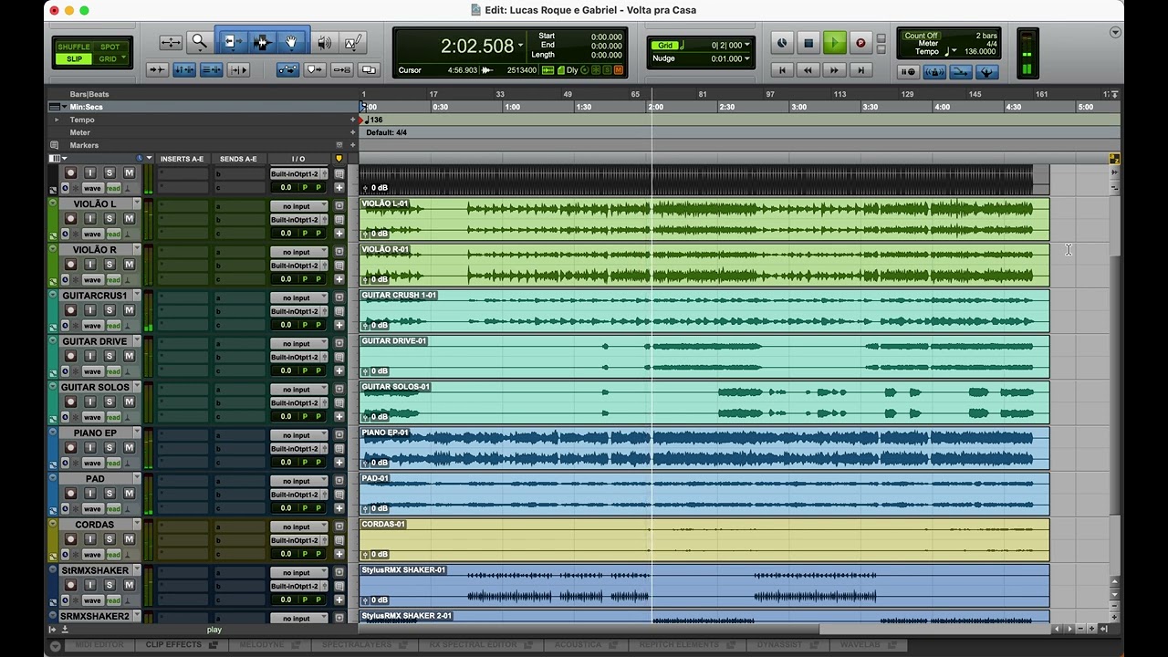The width and height of the screenshot is (1168, 657).
Task: Select the Scrubber speaker tool
Action: [324, 42]
